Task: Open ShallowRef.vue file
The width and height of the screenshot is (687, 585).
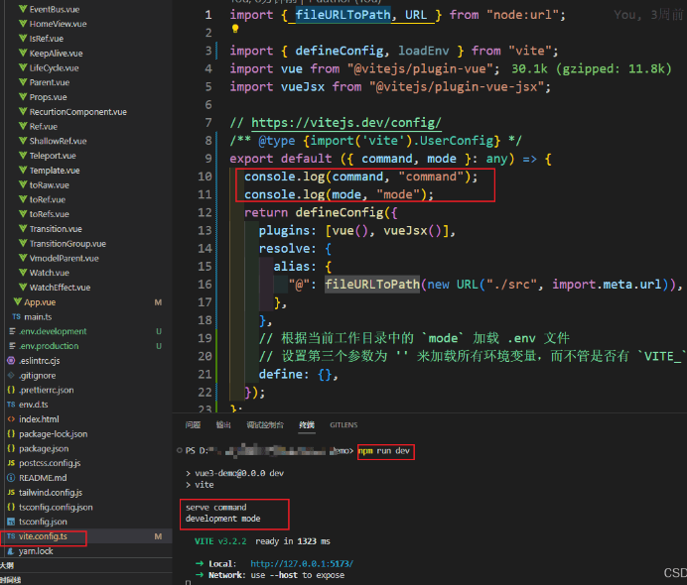Action: coord(58,141)
